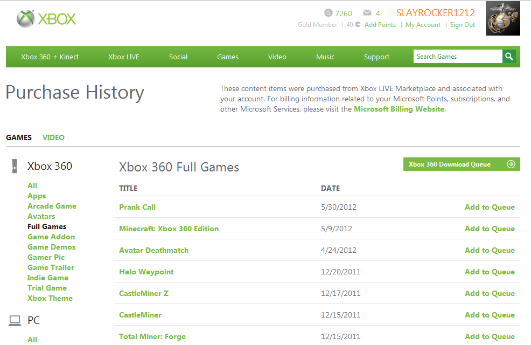Select the Indie Game category
Screen dimensions: 531x345
pos(48,278)
